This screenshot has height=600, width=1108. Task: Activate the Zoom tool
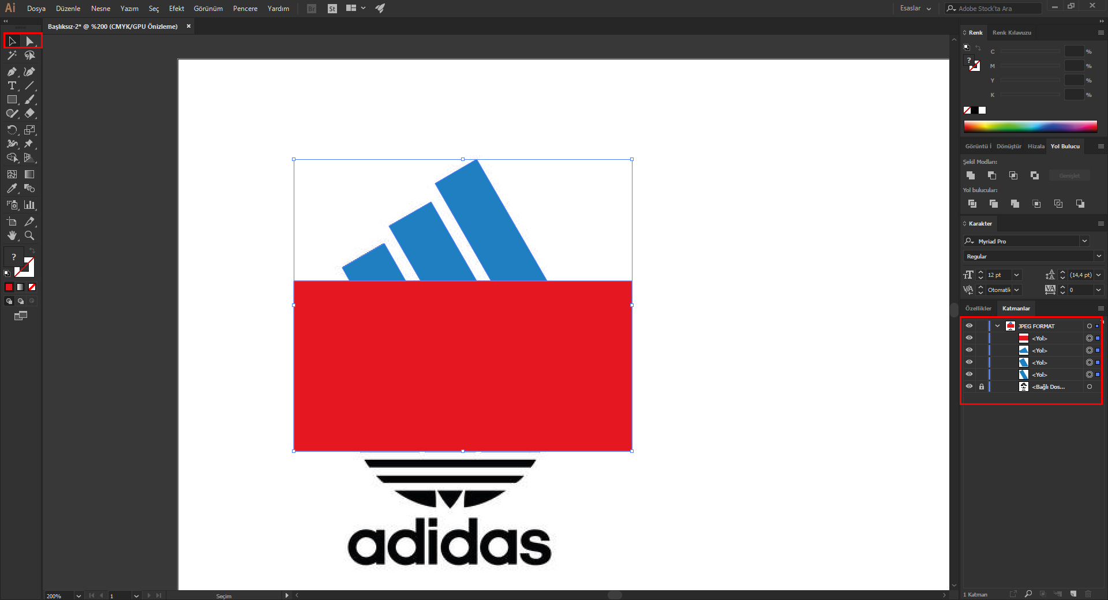point(29,235)
